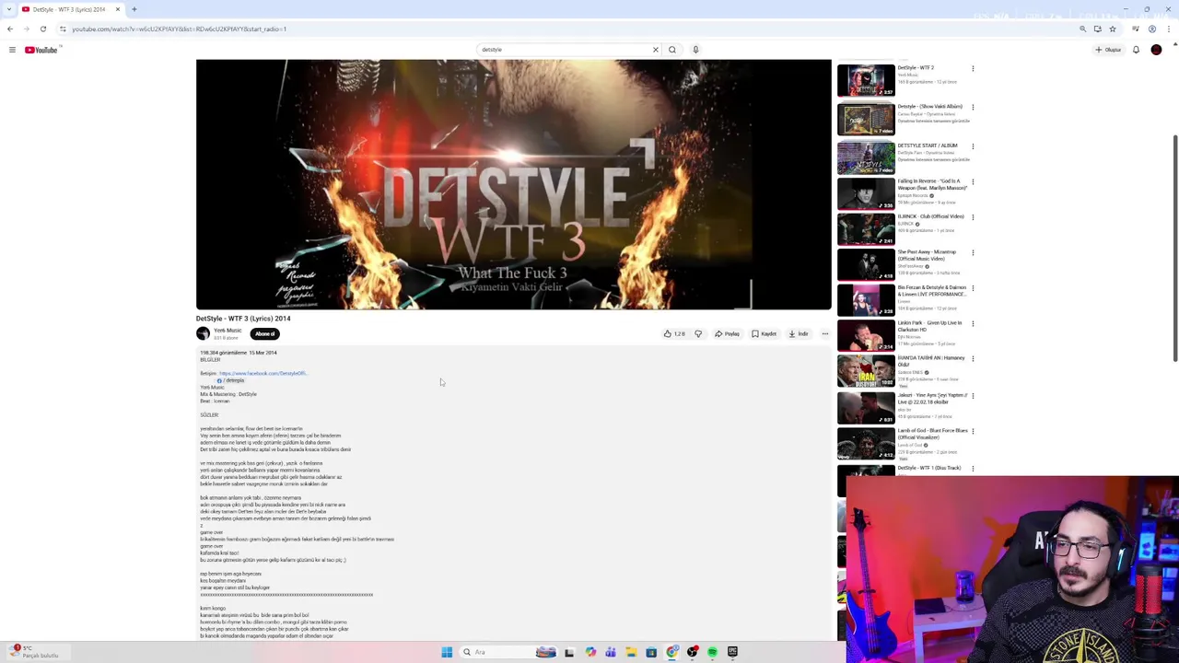Open options for BJRNCK Club video
Image resolution: width=1179 pixels, height=663 pixels.
tap(973, 217)
